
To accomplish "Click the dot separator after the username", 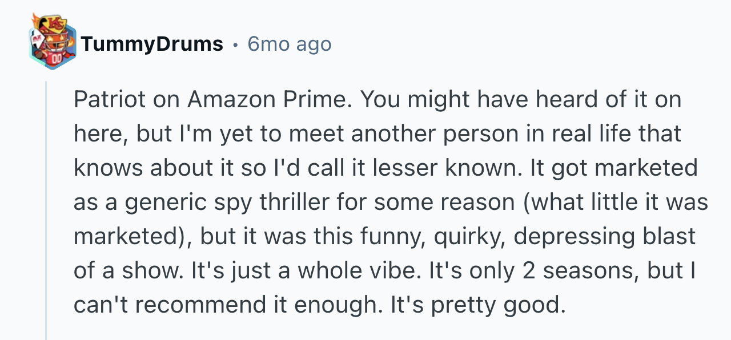I will click(235, 44).
